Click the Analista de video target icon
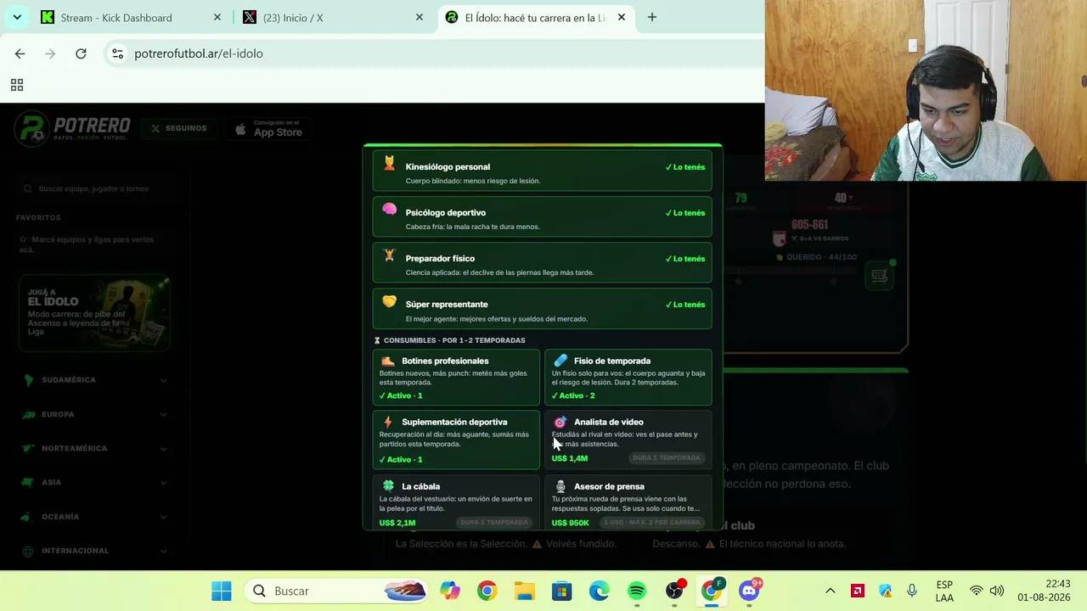Image resolution: width=1087 pixels, height=611 pixels. tap(560, 422)
